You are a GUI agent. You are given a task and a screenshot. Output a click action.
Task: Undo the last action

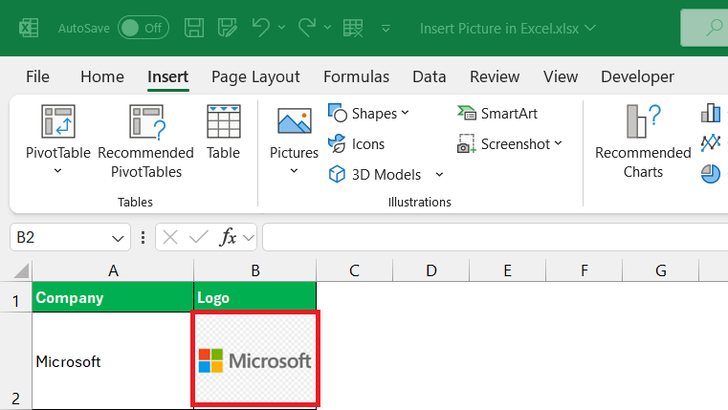click(x=260, y=28)
